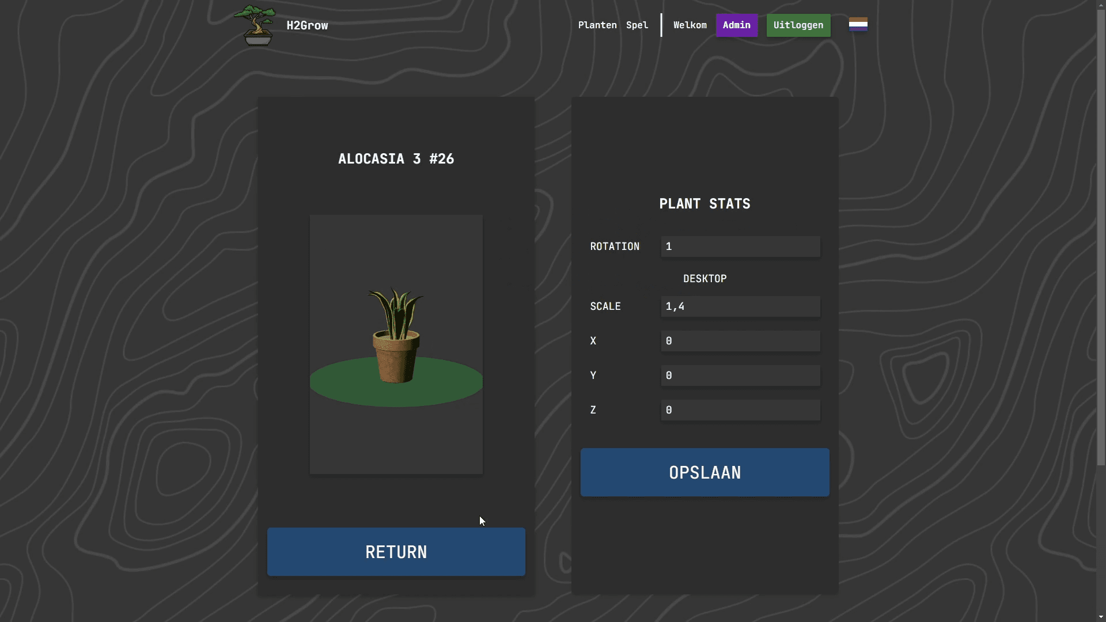Open the Planten menu item

tap(597, 25)
